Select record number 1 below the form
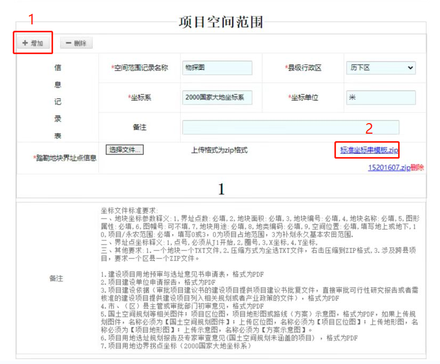Screen dimensions: 440x364 (x=222, y=189)
